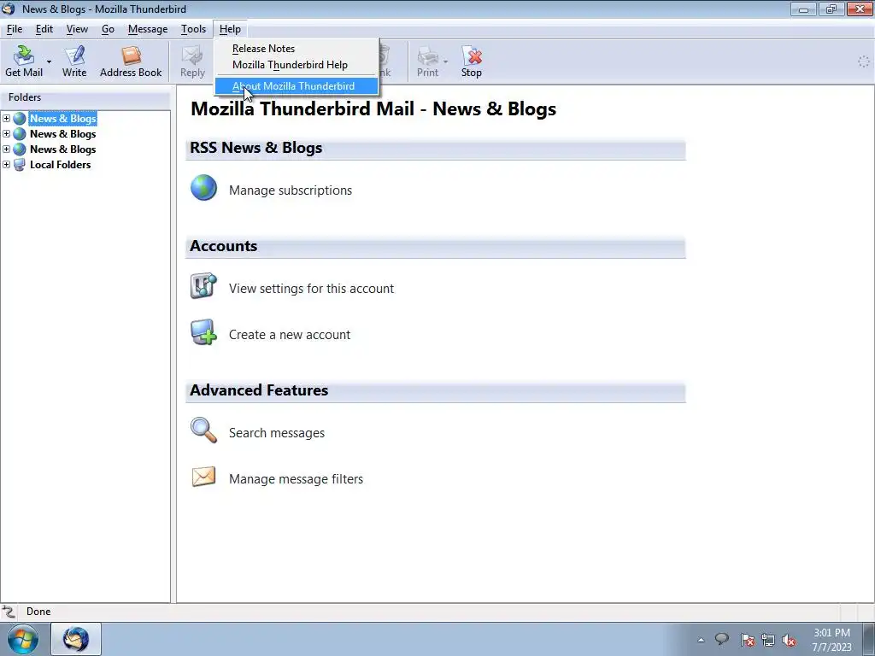
Task: Choose Mozilla Thunderbird Help menu entry
Action: pos(290,65)
